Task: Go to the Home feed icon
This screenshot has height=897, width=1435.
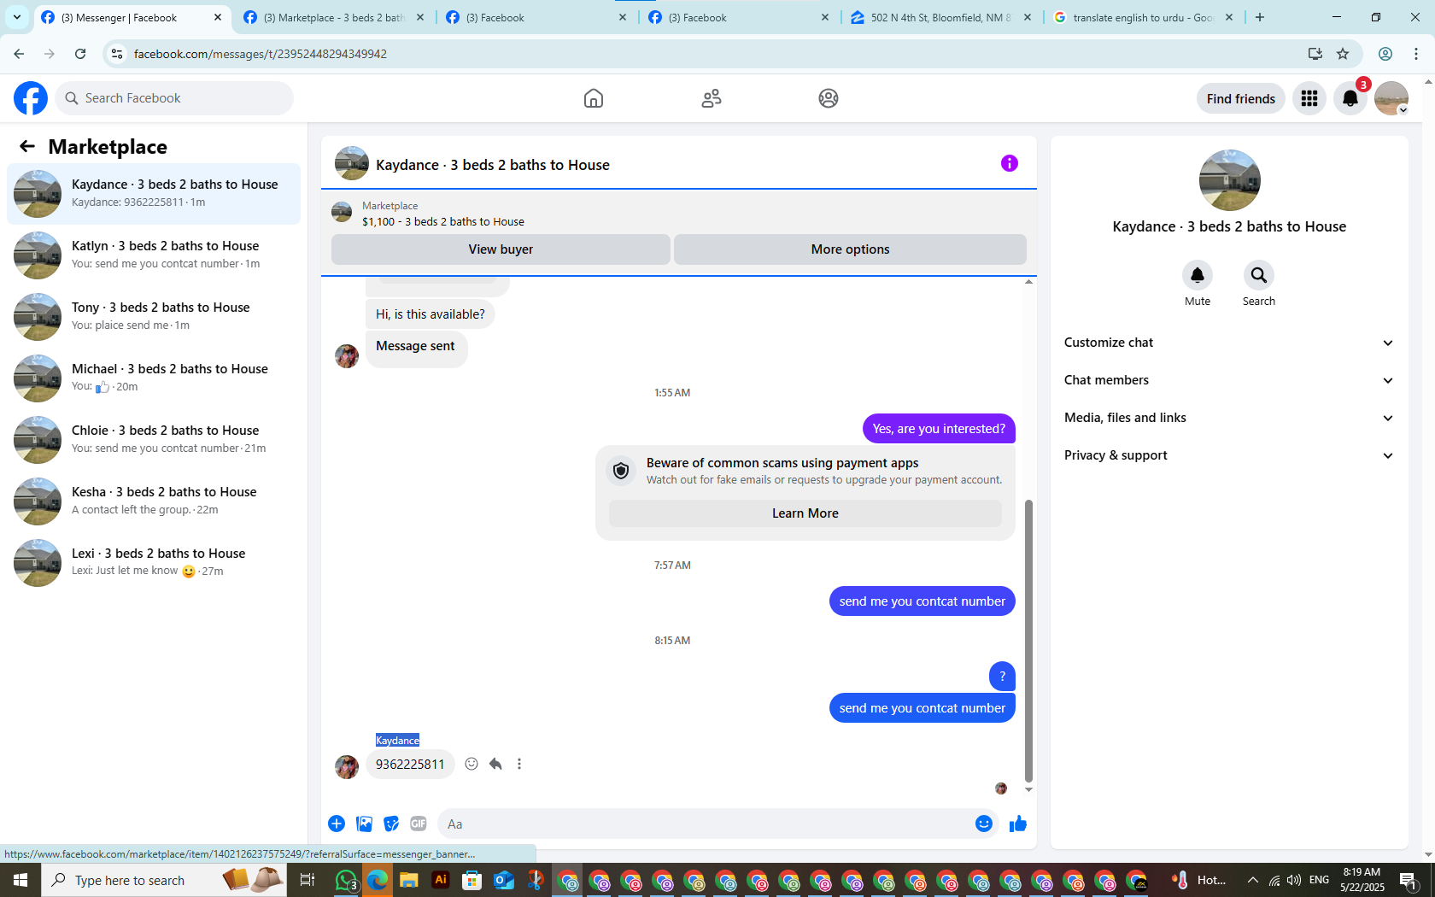Action: tap(594, 98)
